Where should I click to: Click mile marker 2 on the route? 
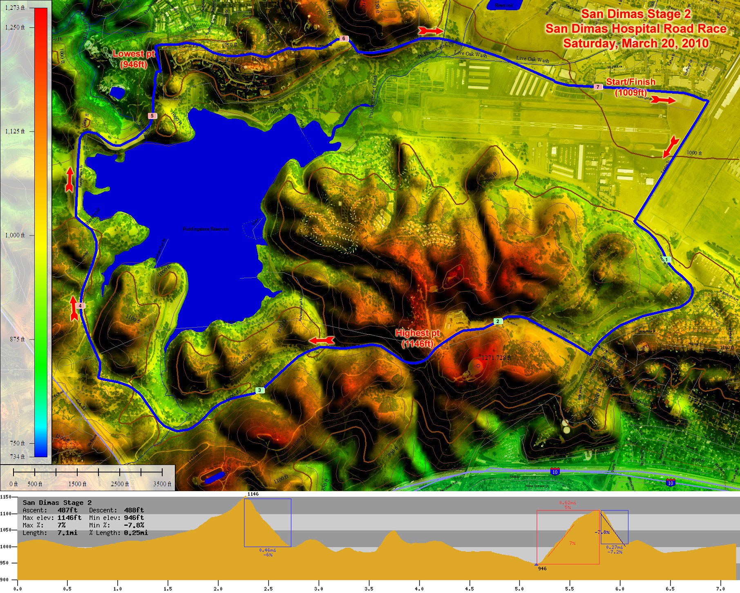pos(498,321)
